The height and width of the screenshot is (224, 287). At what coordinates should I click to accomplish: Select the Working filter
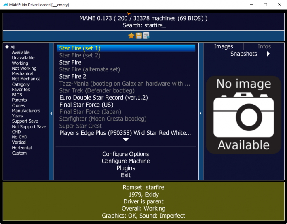pyautogui.click(x=20, y=63)
